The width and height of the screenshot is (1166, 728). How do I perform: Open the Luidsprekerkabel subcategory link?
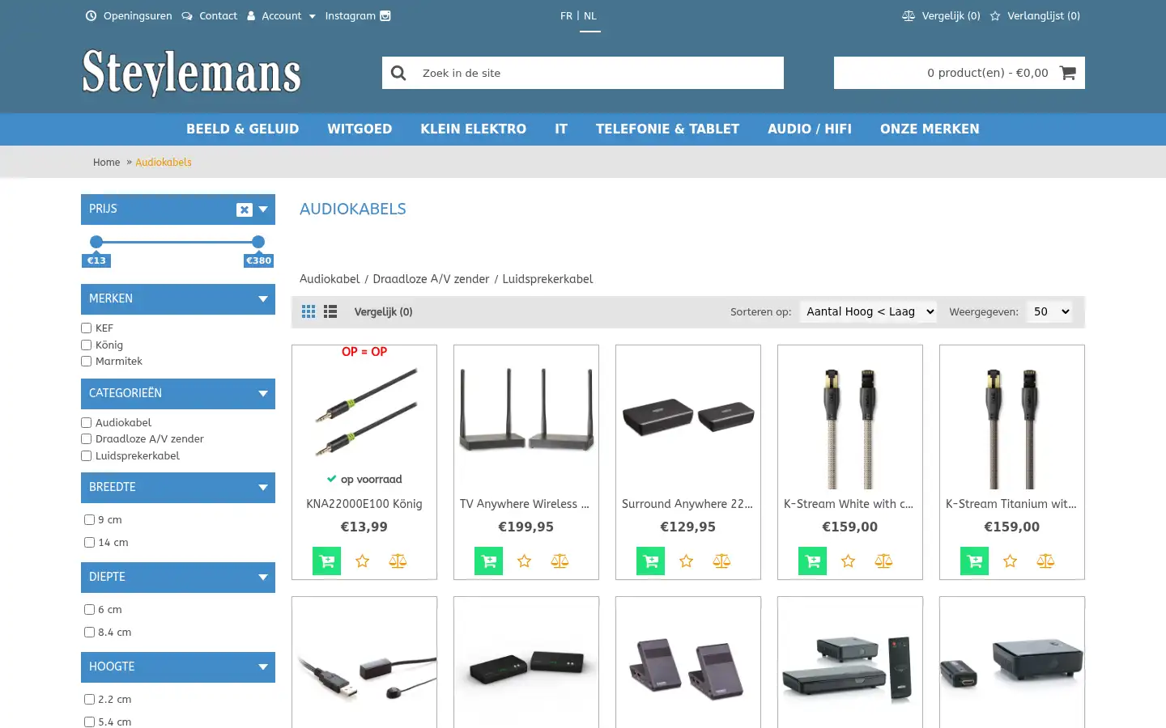pos(547,279)
